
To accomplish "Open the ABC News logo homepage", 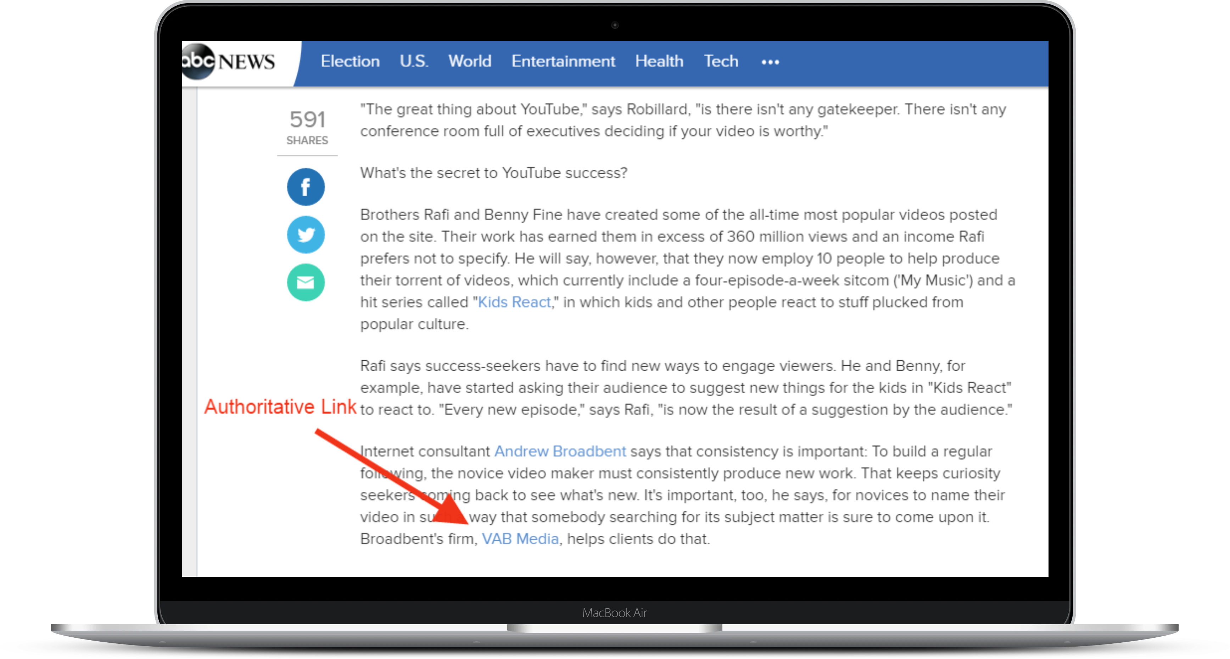I will [228, 62].
